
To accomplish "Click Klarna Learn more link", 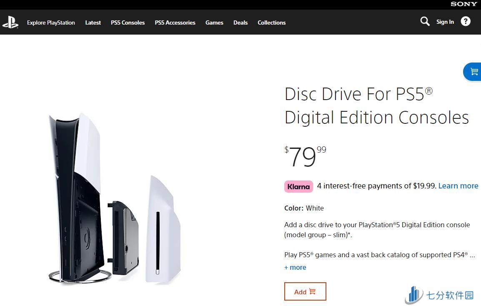I will pos(458,186).
